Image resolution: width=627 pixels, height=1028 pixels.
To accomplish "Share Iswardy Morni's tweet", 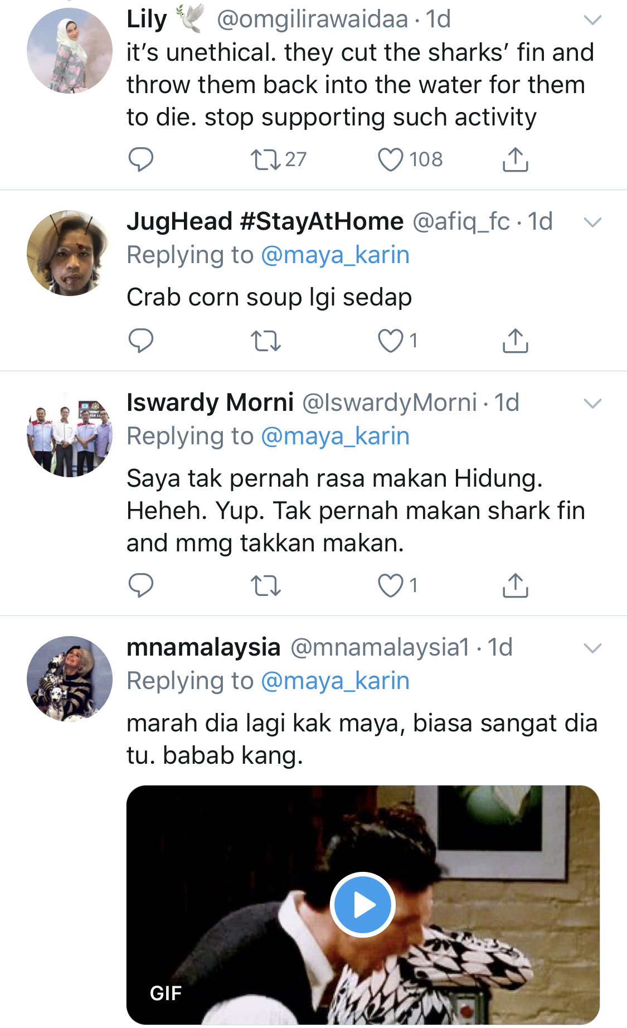I will coord(515,585).
